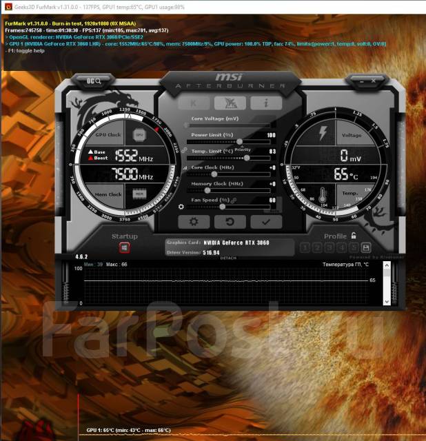Click the temperature graph area
Viewport: 426px width, 441px height.
tap(227, 285)
